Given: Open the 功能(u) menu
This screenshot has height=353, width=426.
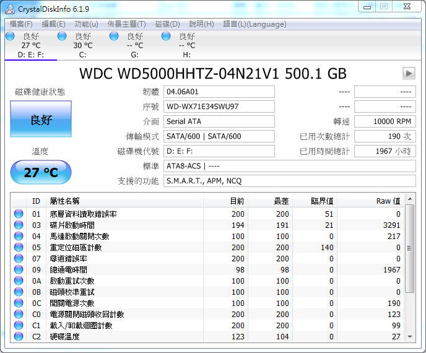Looking at the screenshot, I should point(86,24).
